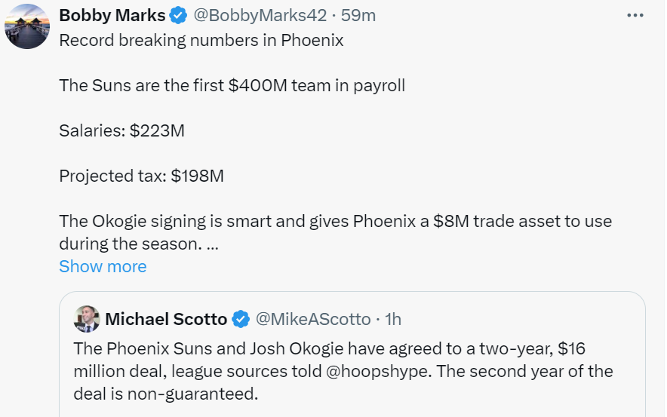667x417 pixels.
Task: Click the 'first $400M team in payroll' text
Action: (x=298, y=85)
